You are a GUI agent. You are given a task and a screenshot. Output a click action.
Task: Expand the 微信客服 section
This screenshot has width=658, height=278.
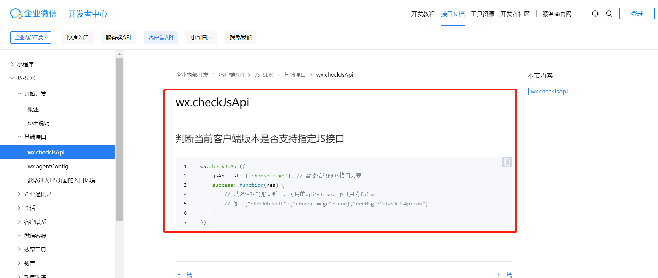(19, 236)
